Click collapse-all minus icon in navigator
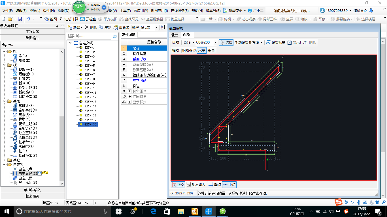 (11, 45)
